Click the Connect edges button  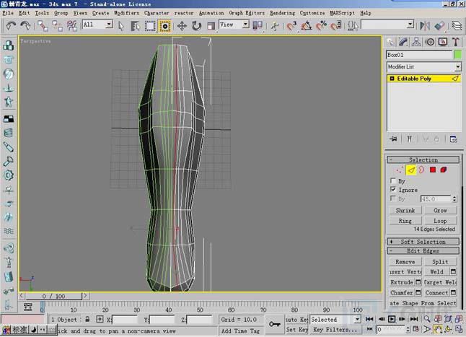pos(436,293)
